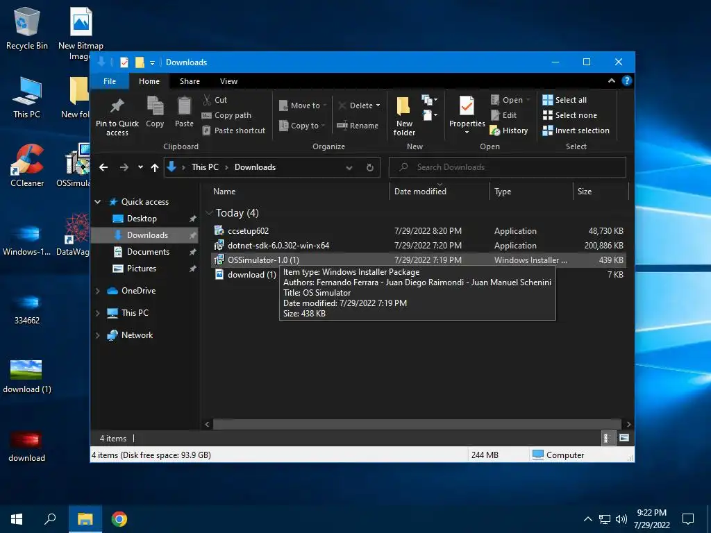711x533 pixels.
Task: Click the Up one level arrow
Action: coord(155,167)
